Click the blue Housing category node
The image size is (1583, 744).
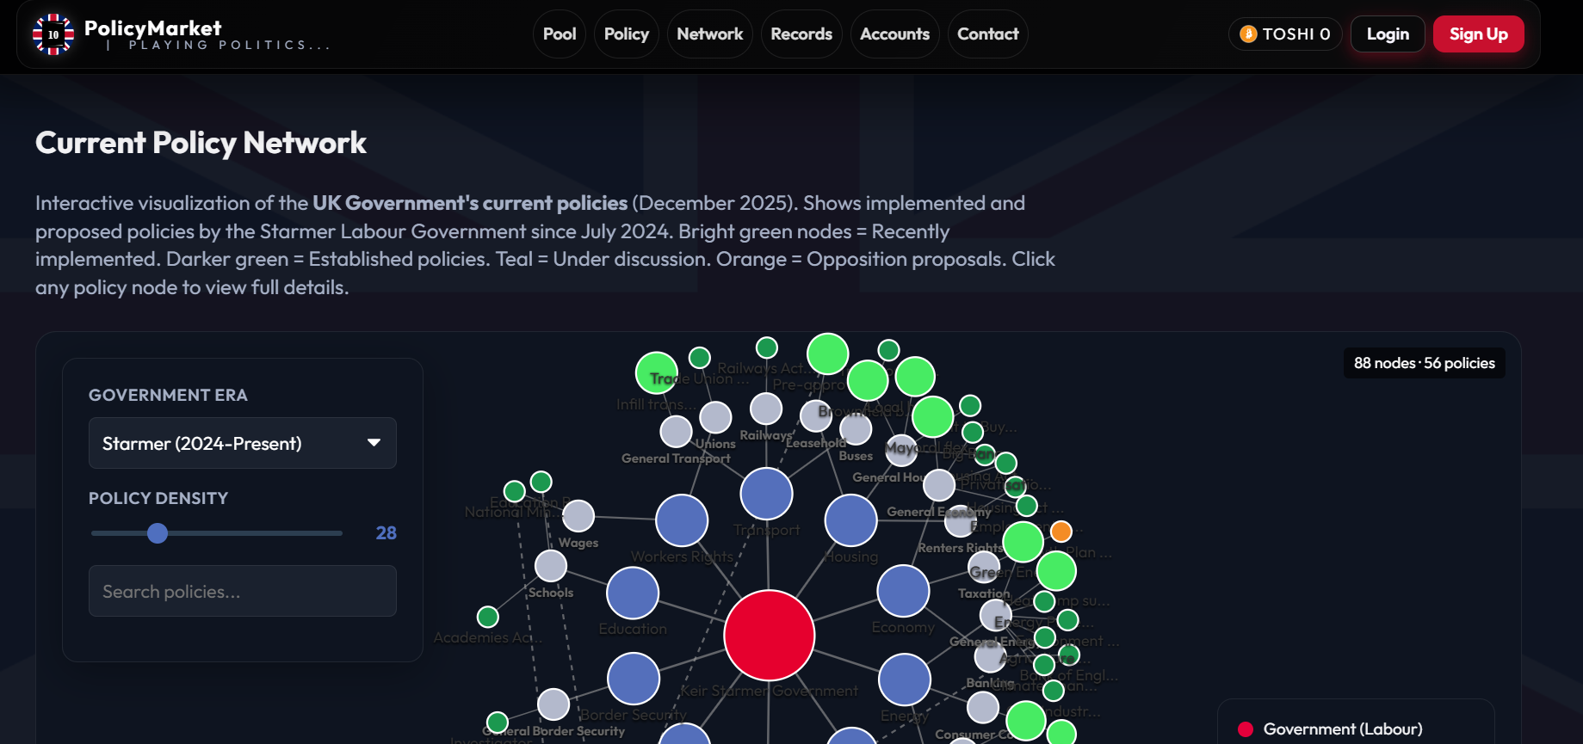850,520
